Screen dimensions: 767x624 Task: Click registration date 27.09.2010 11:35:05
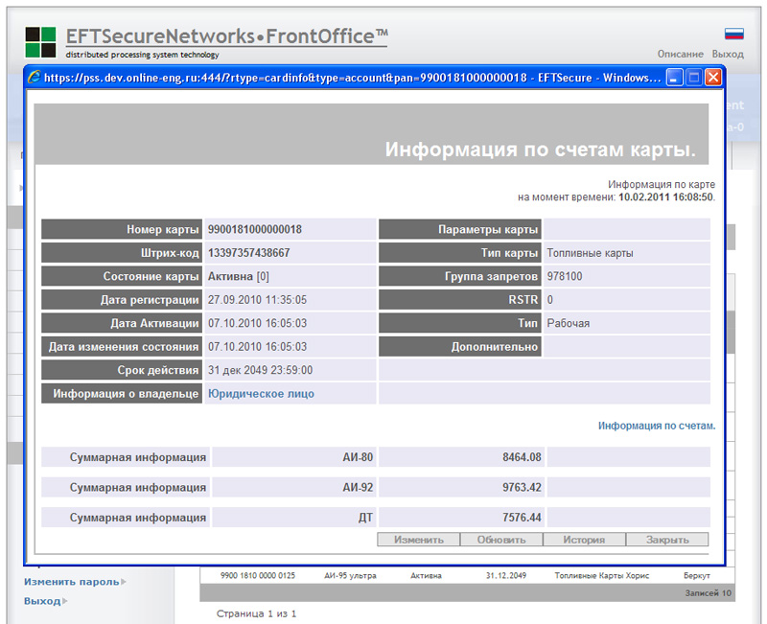tap(257, 300)
